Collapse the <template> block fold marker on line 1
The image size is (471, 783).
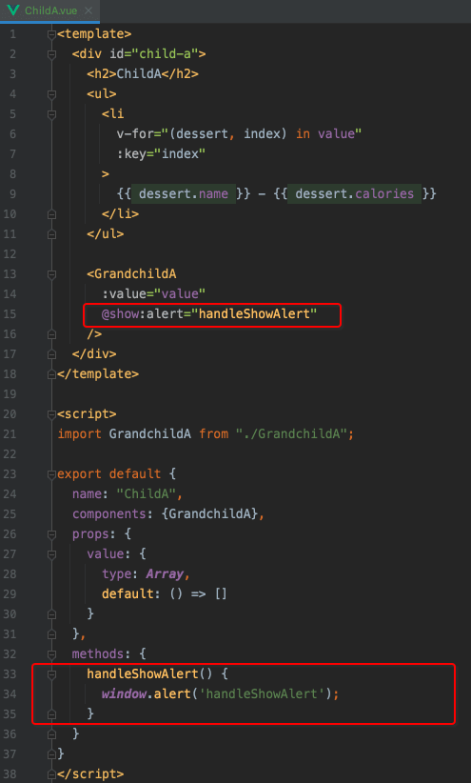(x=51, y=34)
